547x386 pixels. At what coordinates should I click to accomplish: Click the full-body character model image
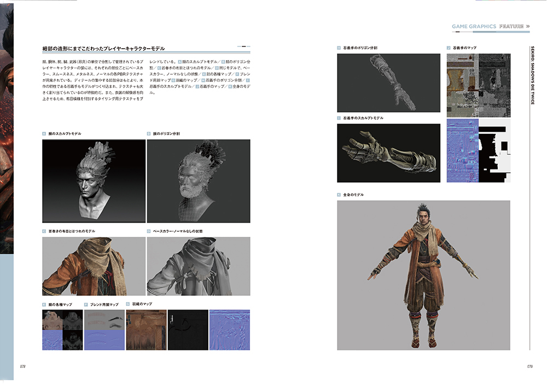[423, 275]
